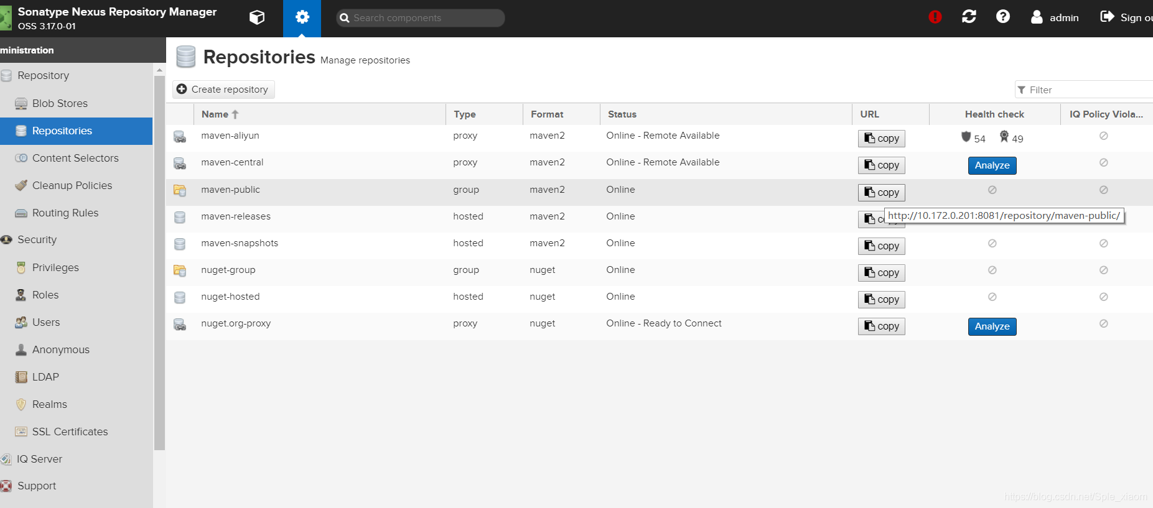Click the URL column header

click(x=890, y=114)
